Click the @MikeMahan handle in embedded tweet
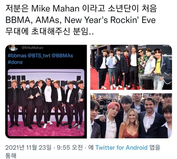 (32, 48)
